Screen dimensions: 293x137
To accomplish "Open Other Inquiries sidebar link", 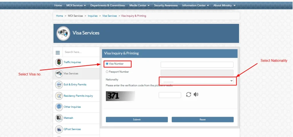I will 72,107.
